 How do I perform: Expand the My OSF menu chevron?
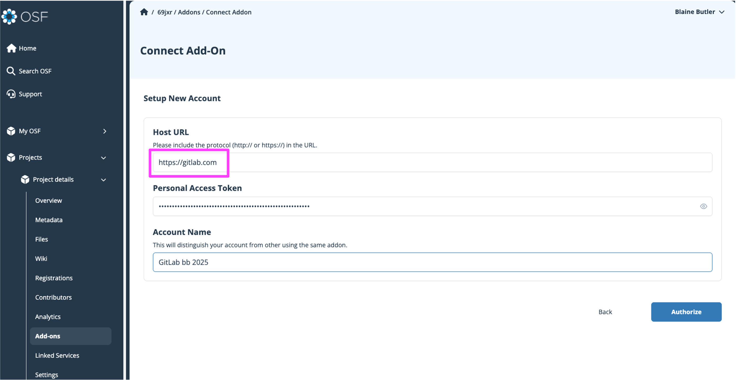click(105, 131)
